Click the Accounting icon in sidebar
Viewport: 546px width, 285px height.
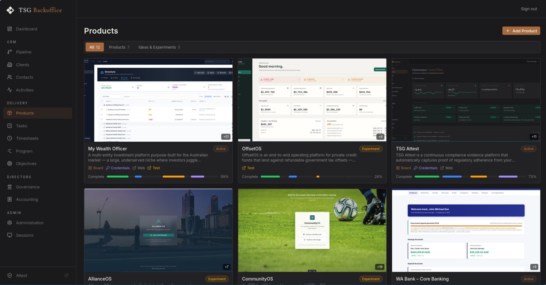[x=10, y=199]
